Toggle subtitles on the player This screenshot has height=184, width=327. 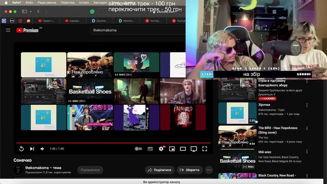coord(150,149)
